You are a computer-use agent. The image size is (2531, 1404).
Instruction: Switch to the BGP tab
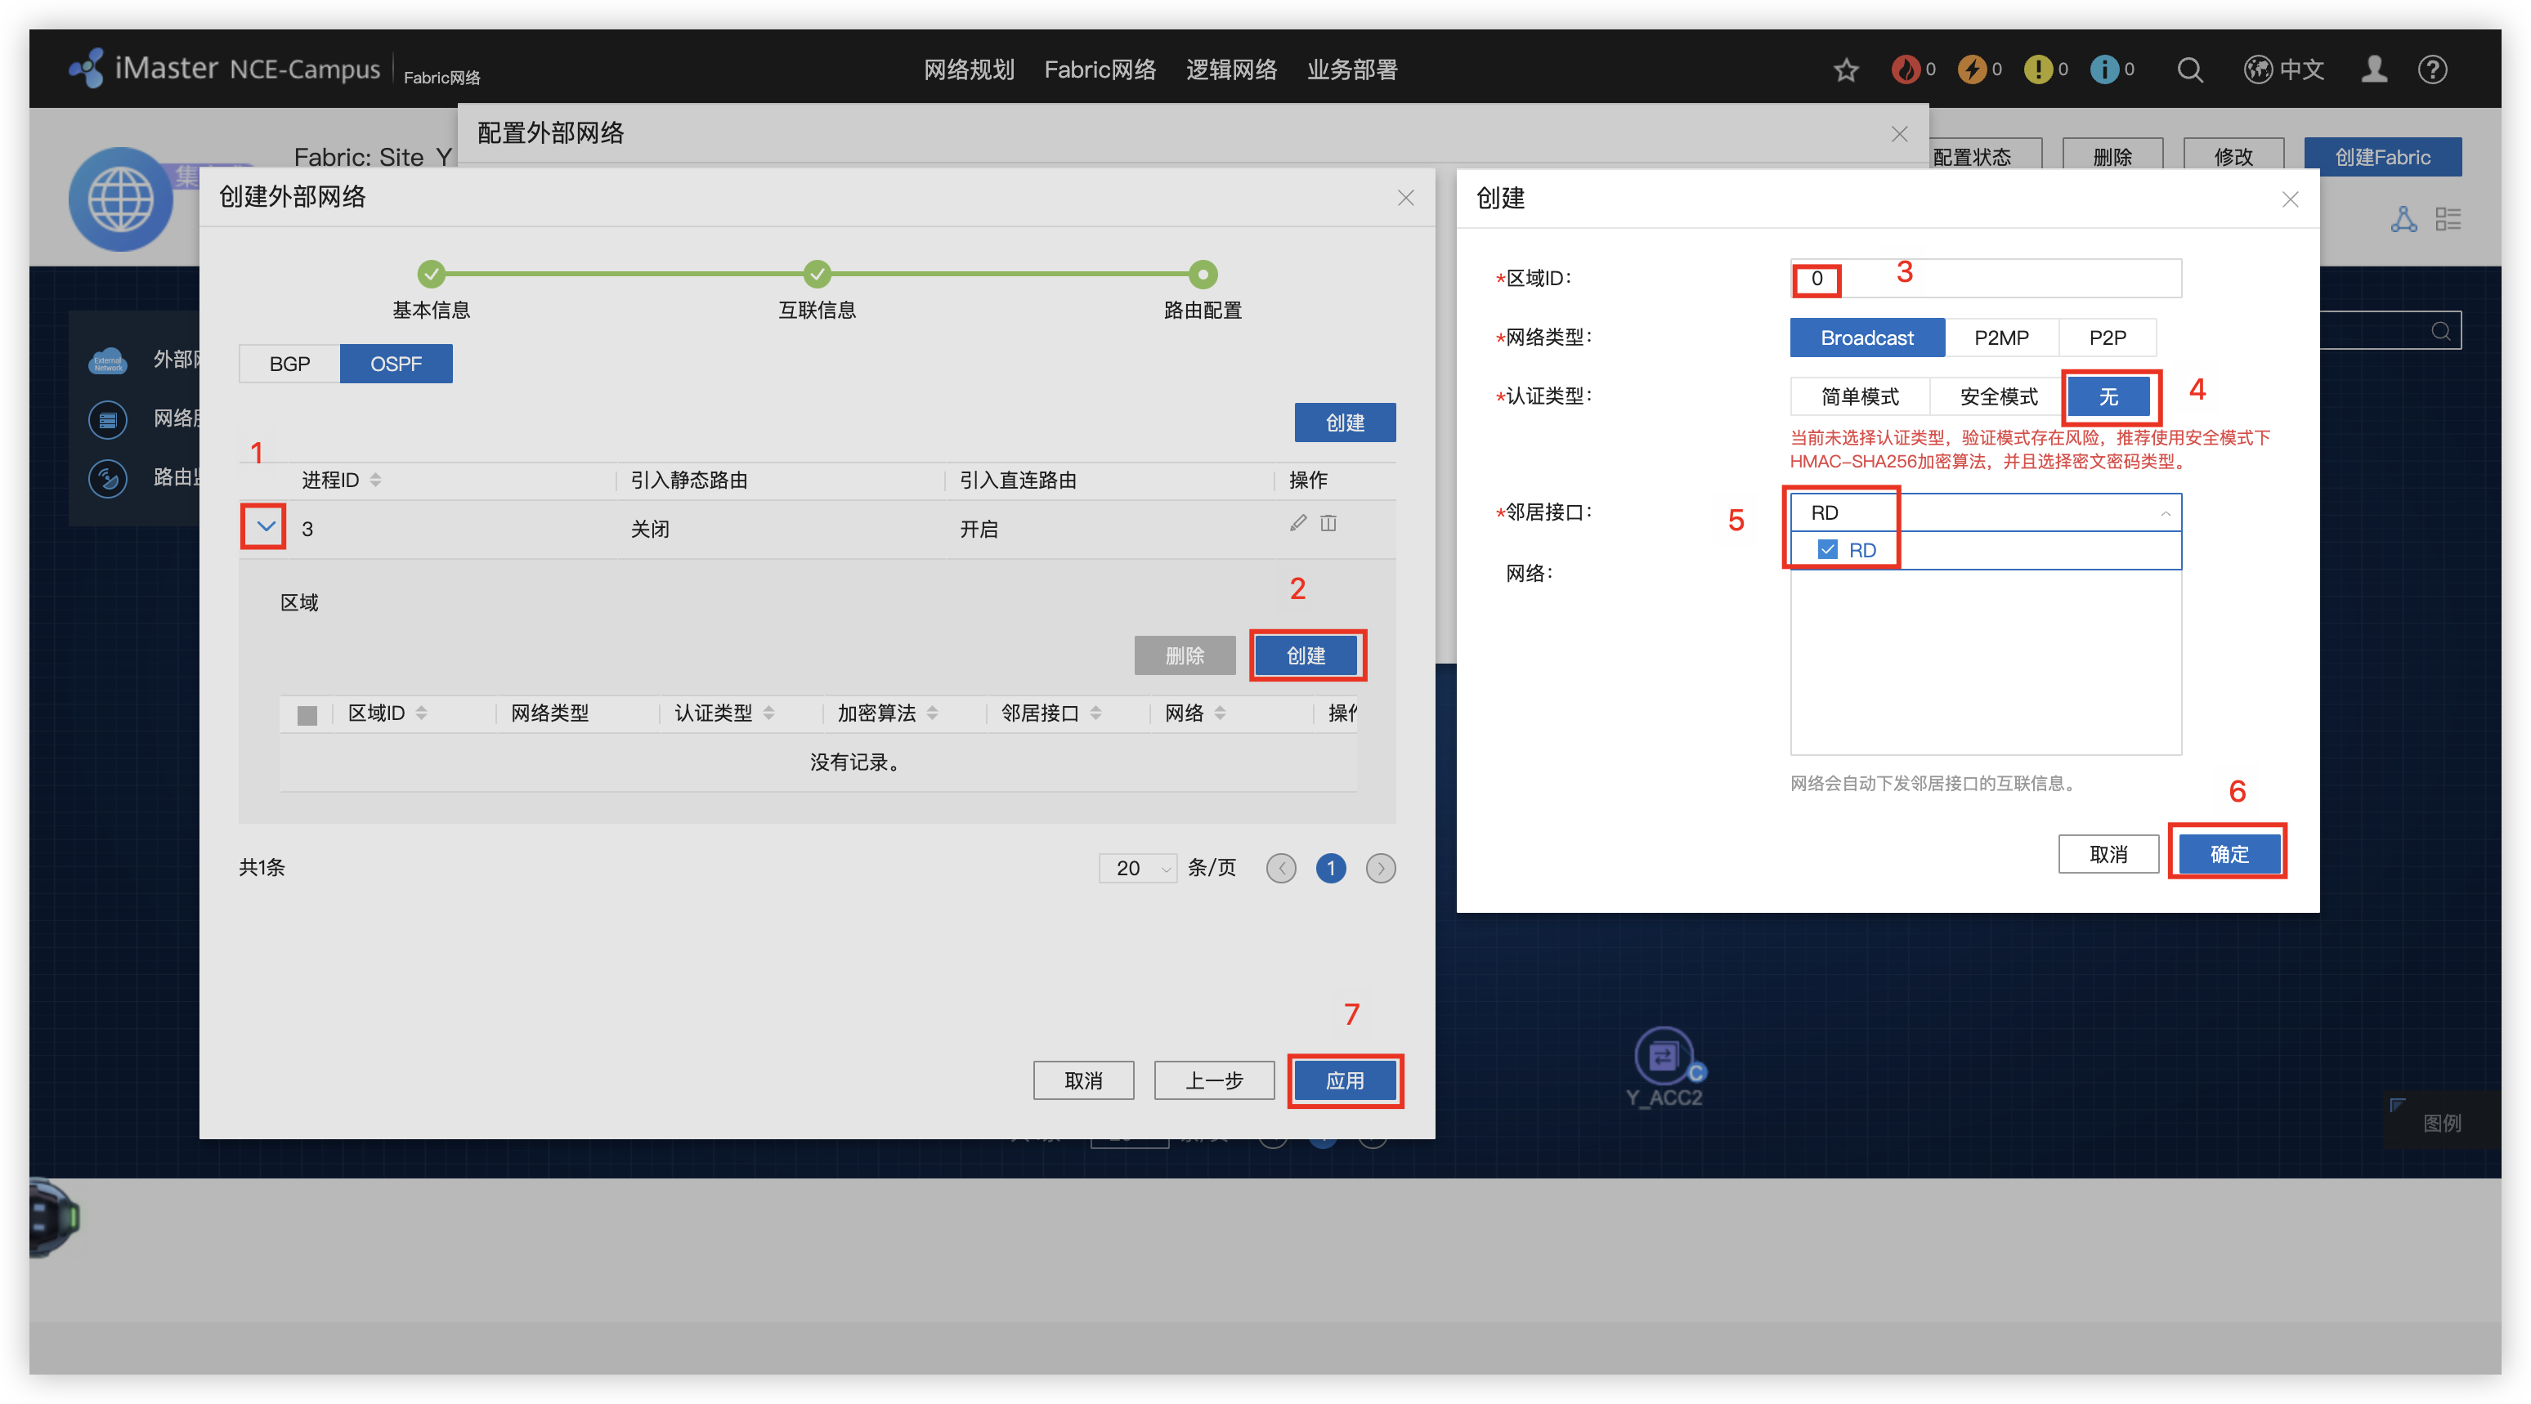(x=290, y=364)
